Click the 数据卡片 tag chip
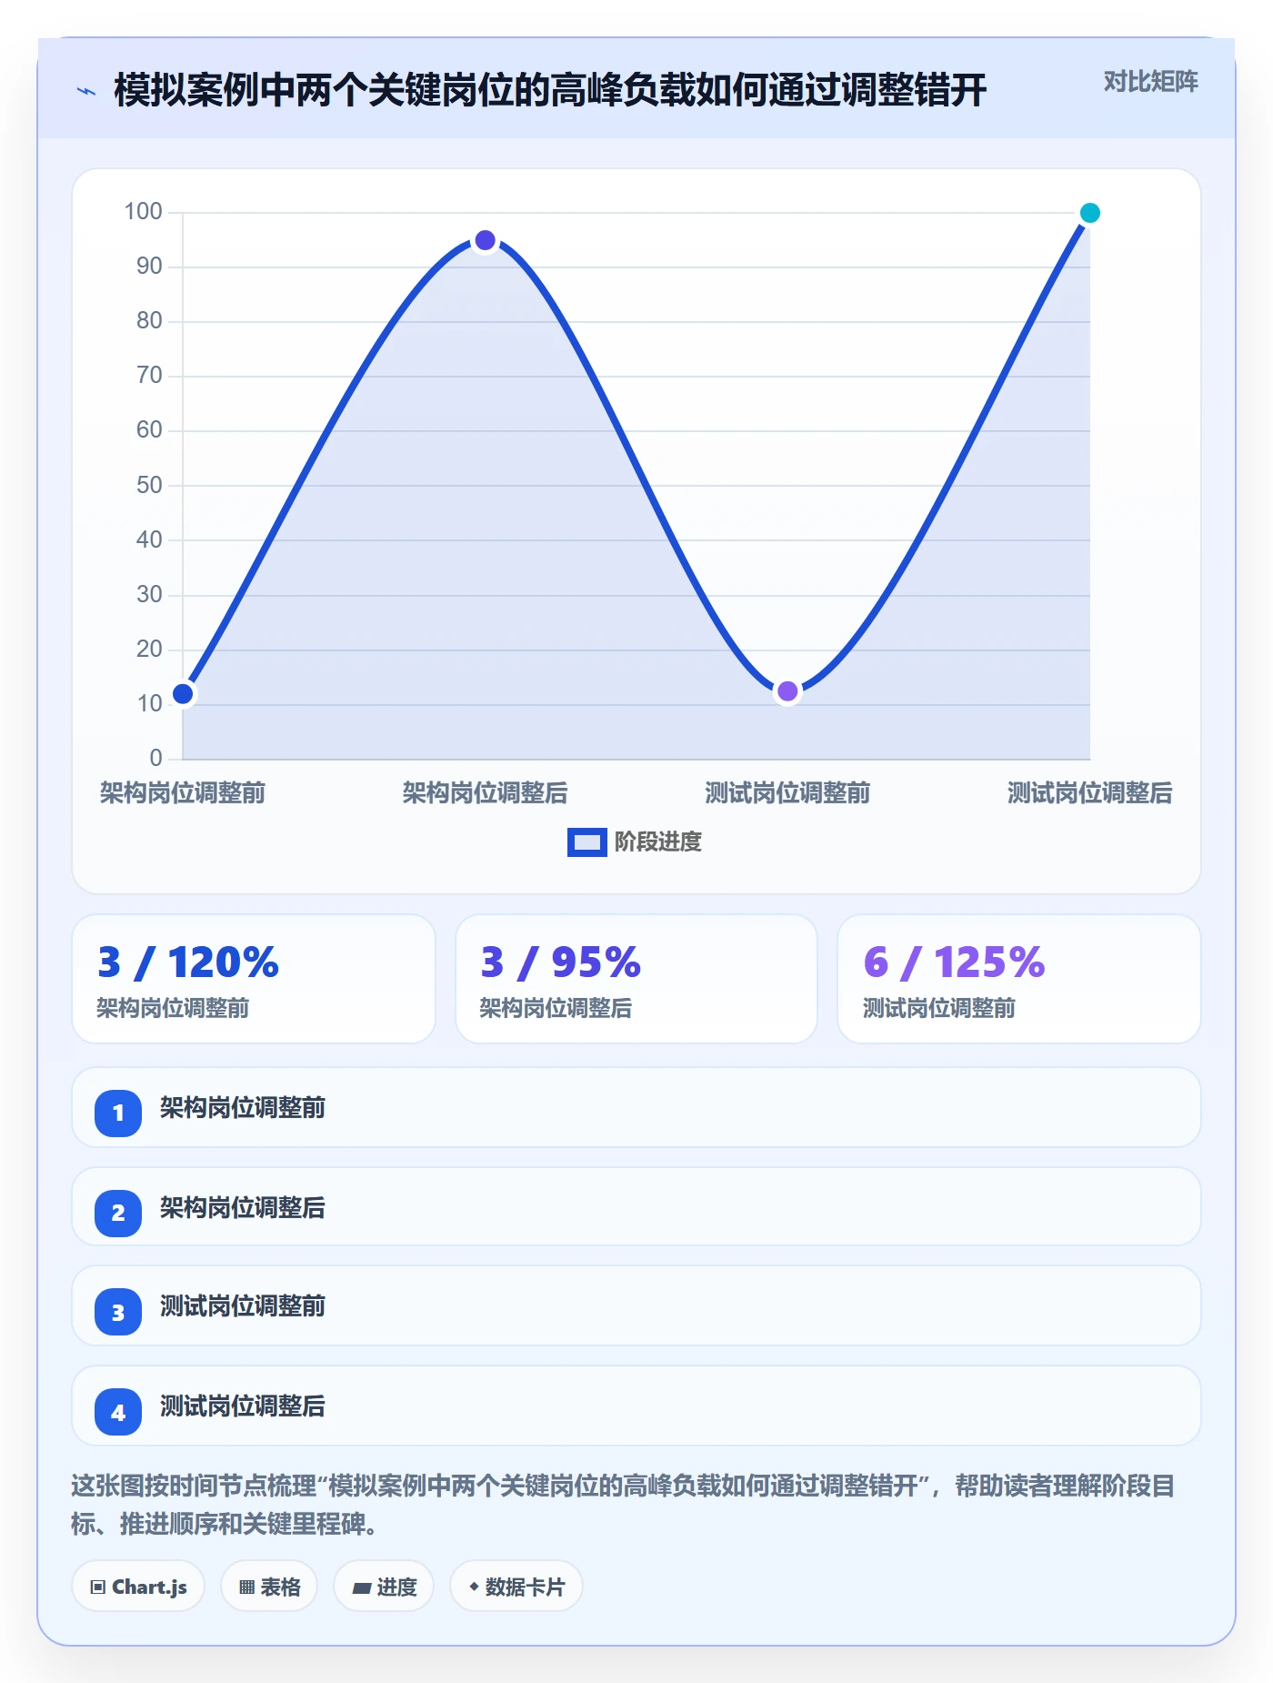The image size is (1273, 1683). pos(516,1587)
